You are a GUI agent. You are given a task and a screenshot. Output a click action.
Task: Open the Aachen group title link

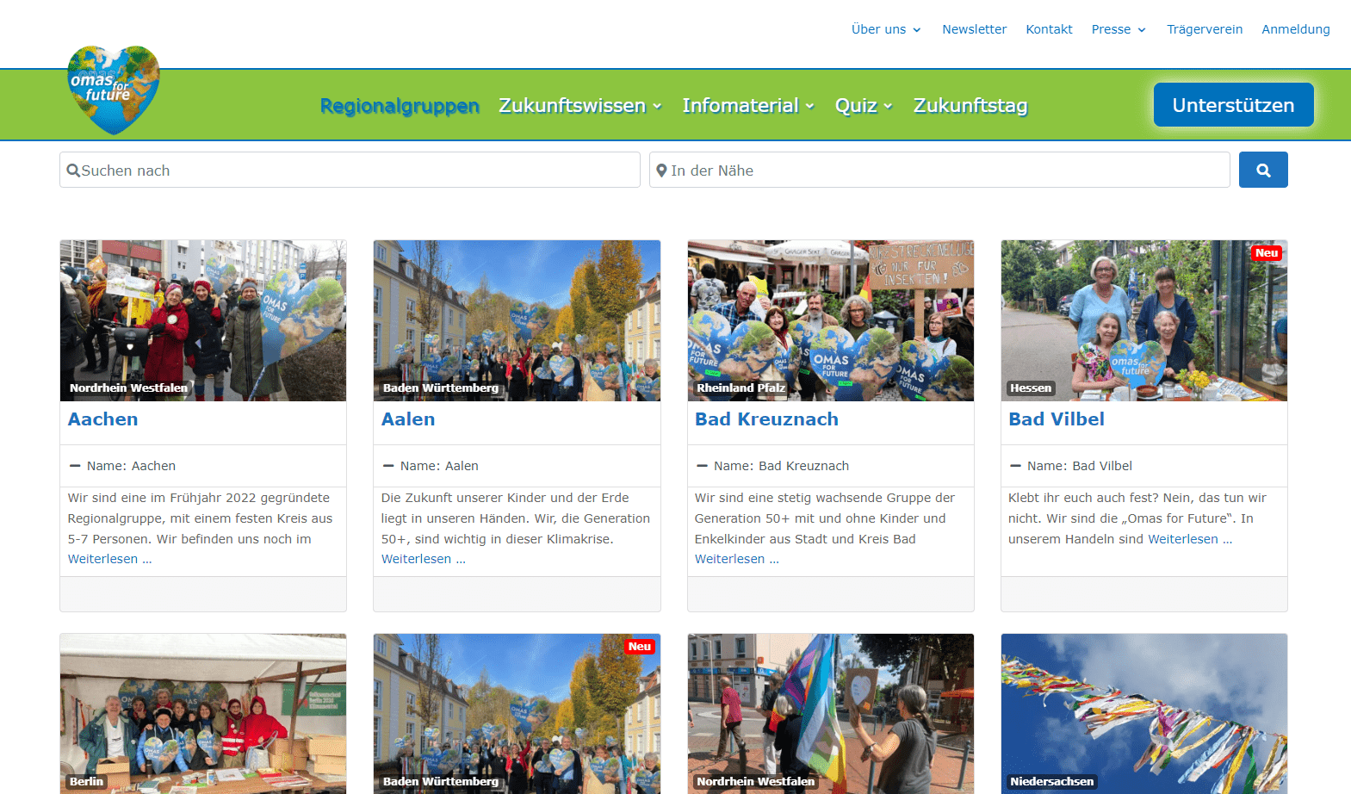click(x=103, y=419)
